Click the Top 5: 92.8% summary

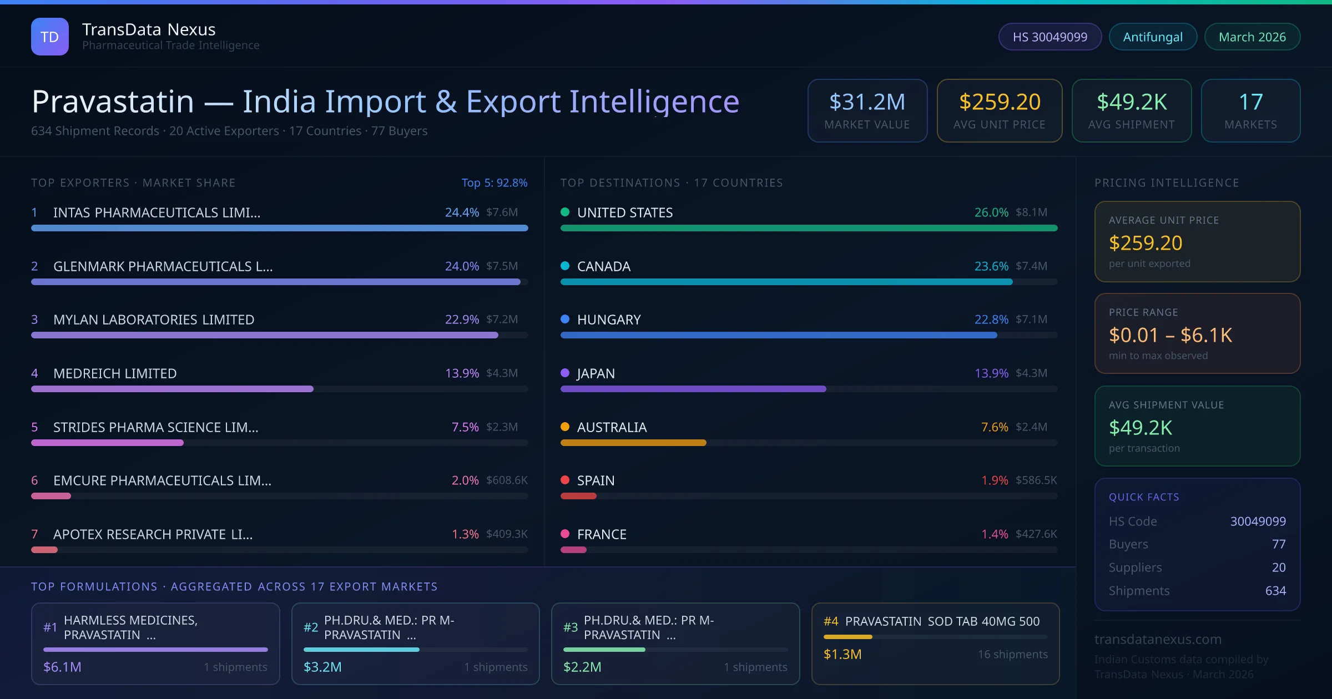pyautogui.click(x=495, y=182)
